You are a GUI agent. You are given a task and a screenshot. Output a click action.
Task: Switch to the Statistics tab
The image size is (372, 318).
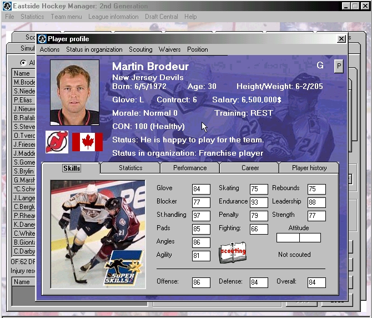point(130,168)
